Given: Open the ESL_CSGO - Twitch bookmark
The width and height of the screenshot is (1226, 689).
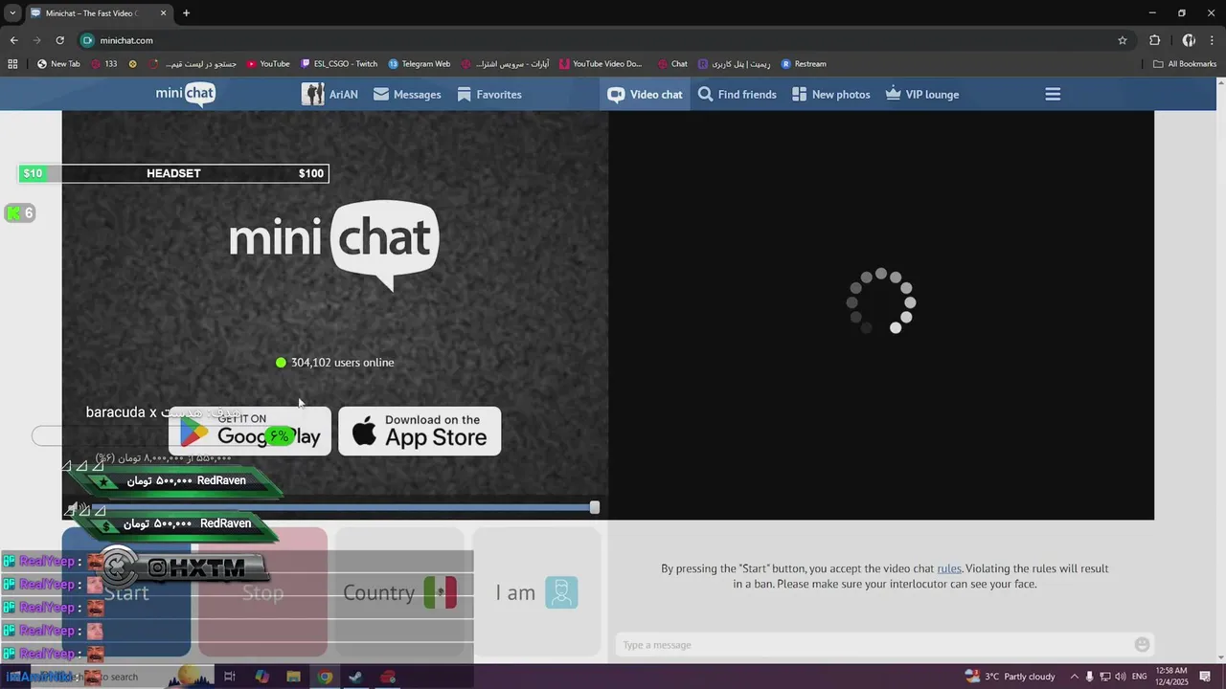Looking at the screenshot, I should pos(339,64).
